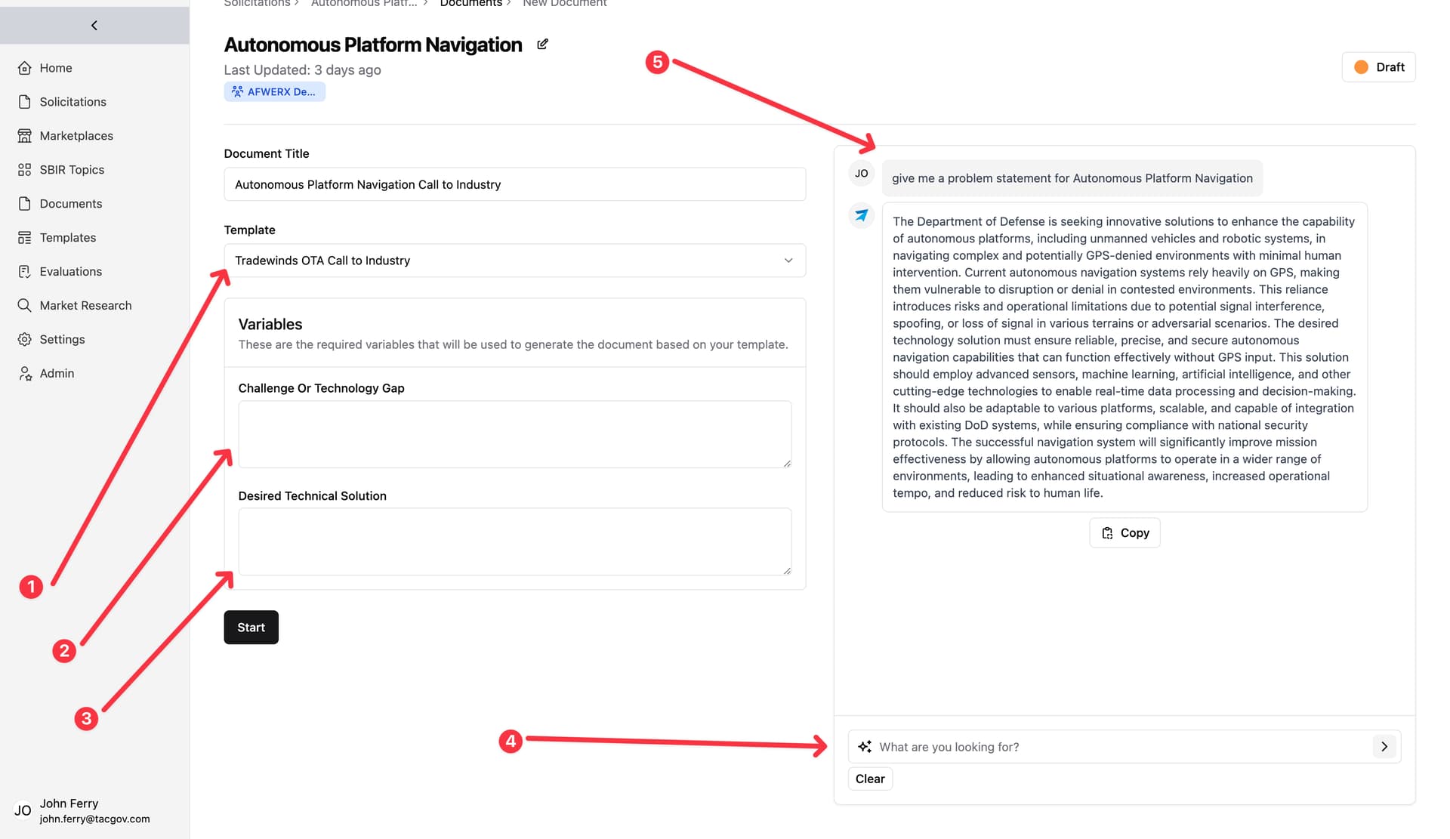Click the AFWERX De... tag
Screen dimensions: 1450x839
click(275, 92)
